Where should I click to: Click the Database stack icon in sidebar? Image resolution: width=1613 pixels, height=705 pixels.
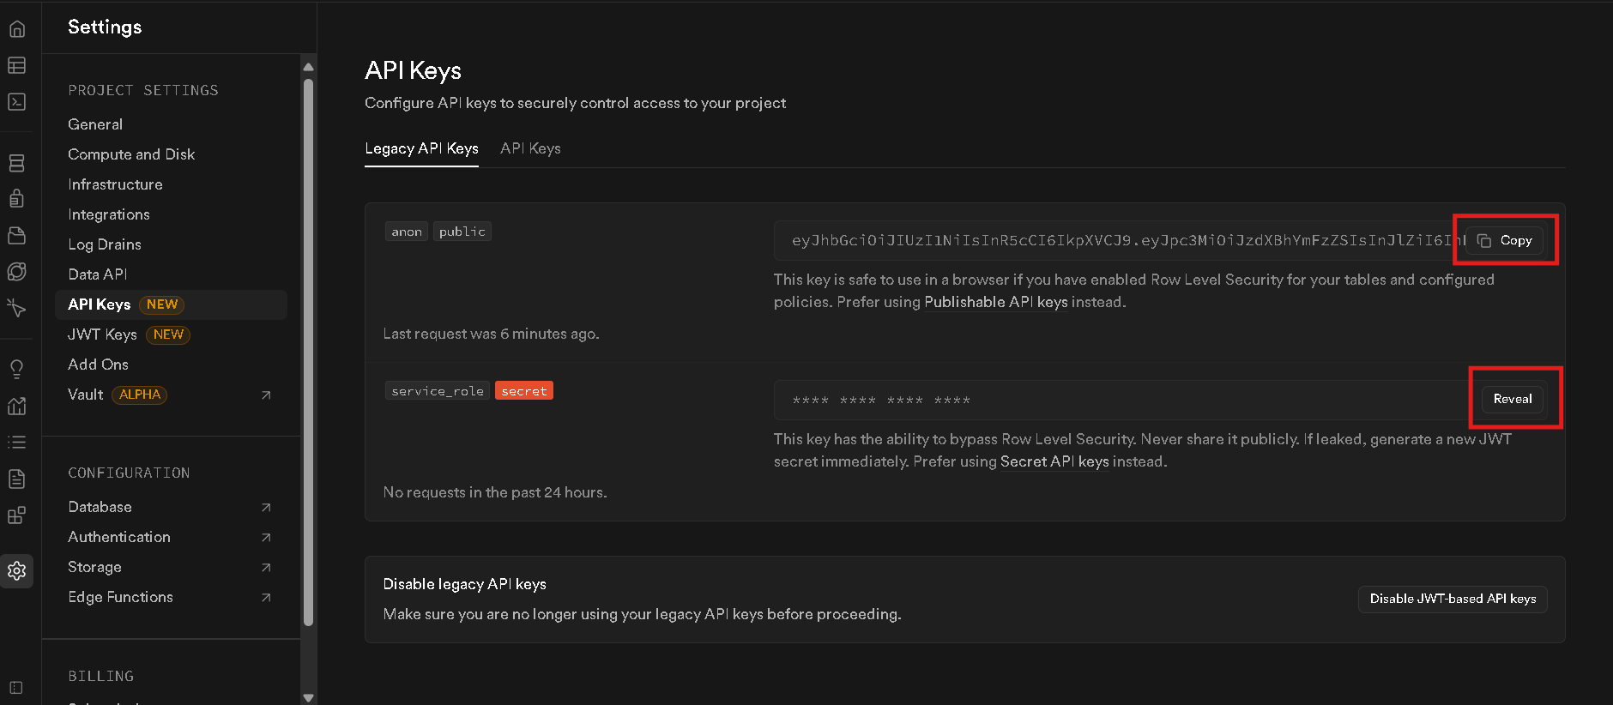(16, 163)
